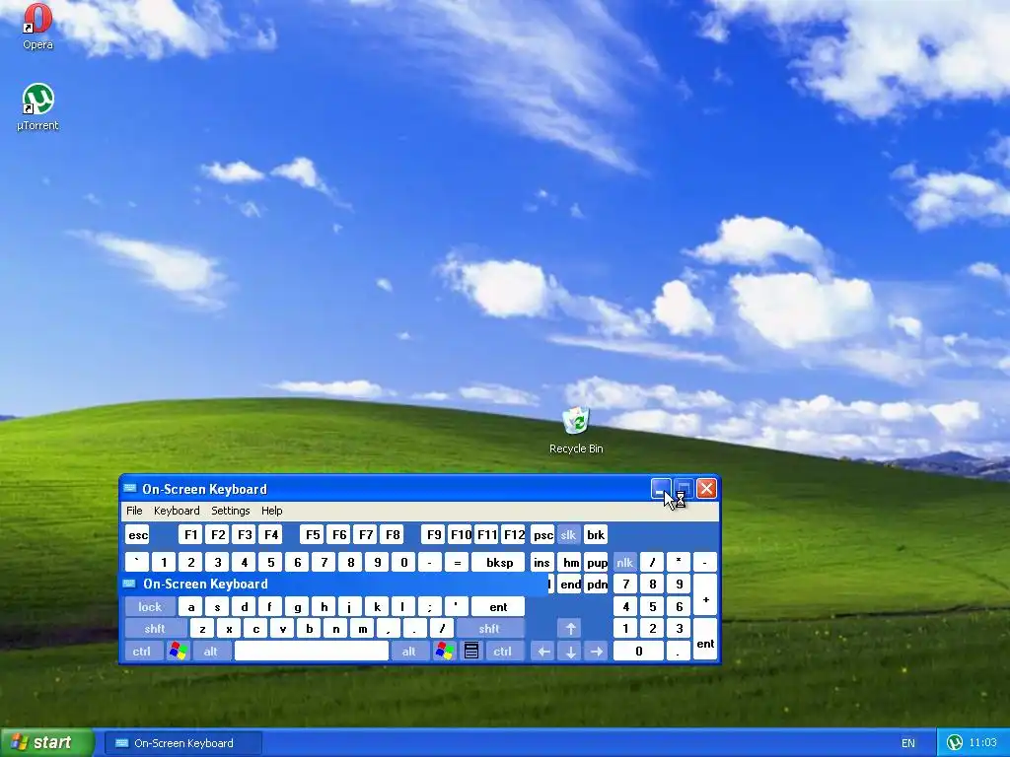Toggle the left alt key
The width and height of the screenshot is (1010, 757).
[211, 651]
